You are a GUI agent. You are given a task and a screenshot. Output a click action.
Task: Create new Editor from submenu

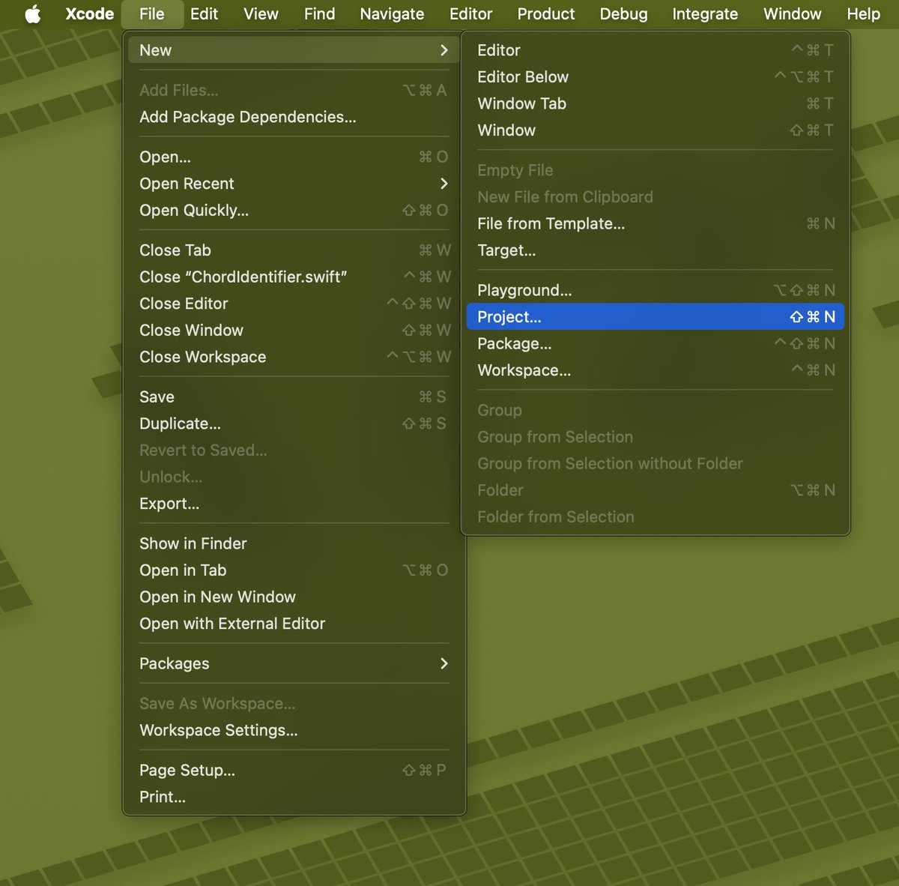click(x=656, y=50)
